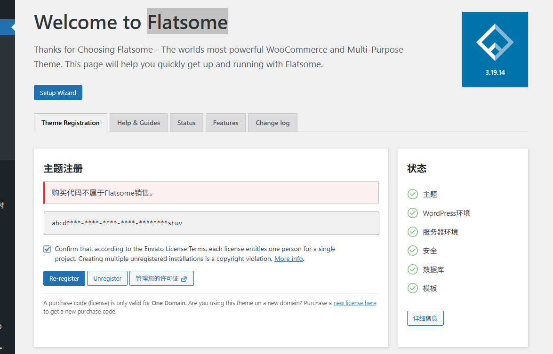Click the 安全 status label
This screenshot has width=553, height=354.
click(430, 251)
